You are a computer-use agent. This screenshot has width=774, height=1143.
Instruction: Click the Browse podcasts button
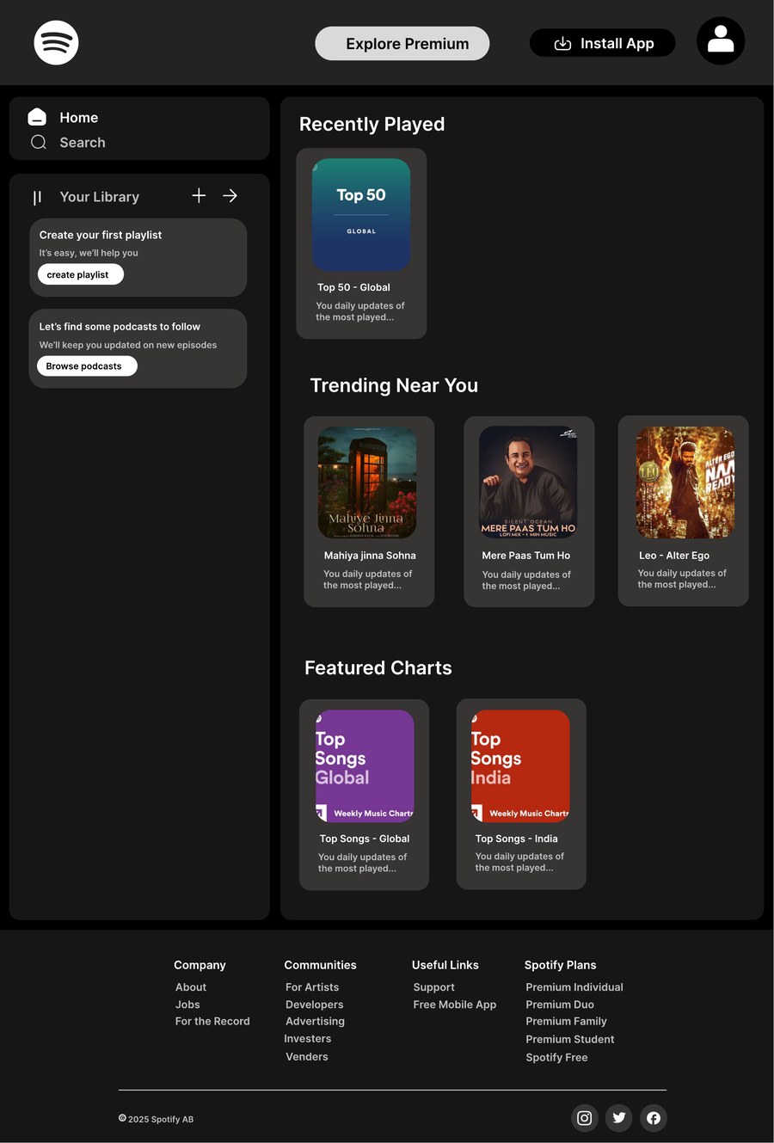pyautogui.click(x=87, y=366)
